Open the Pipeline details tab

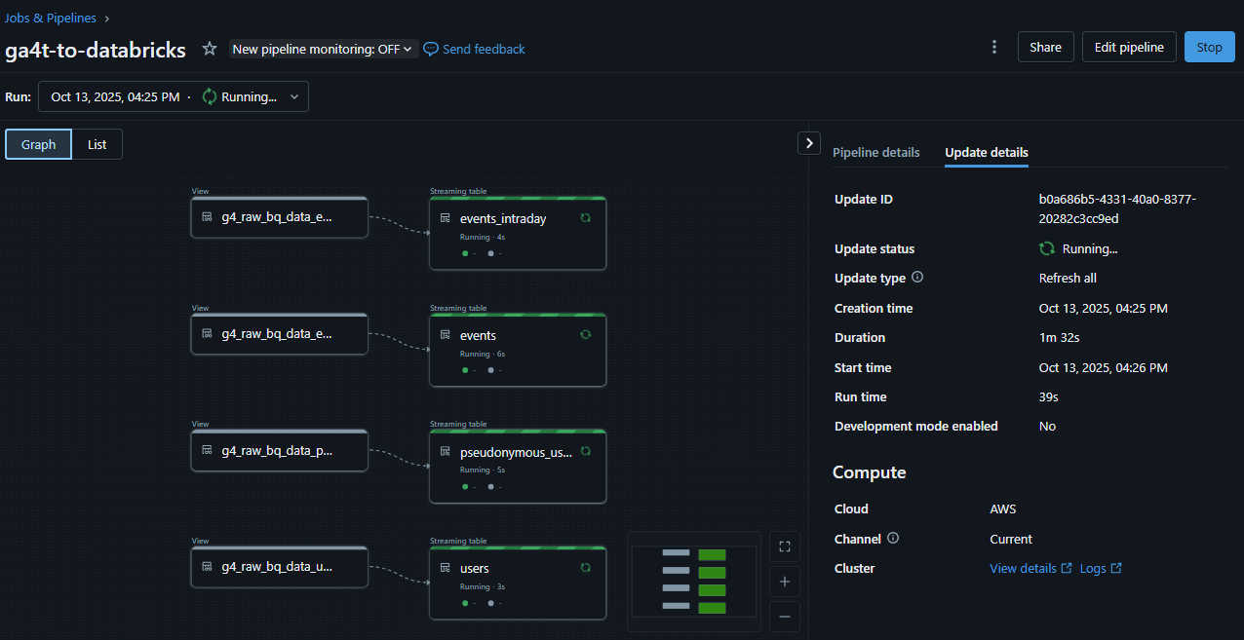875,152
